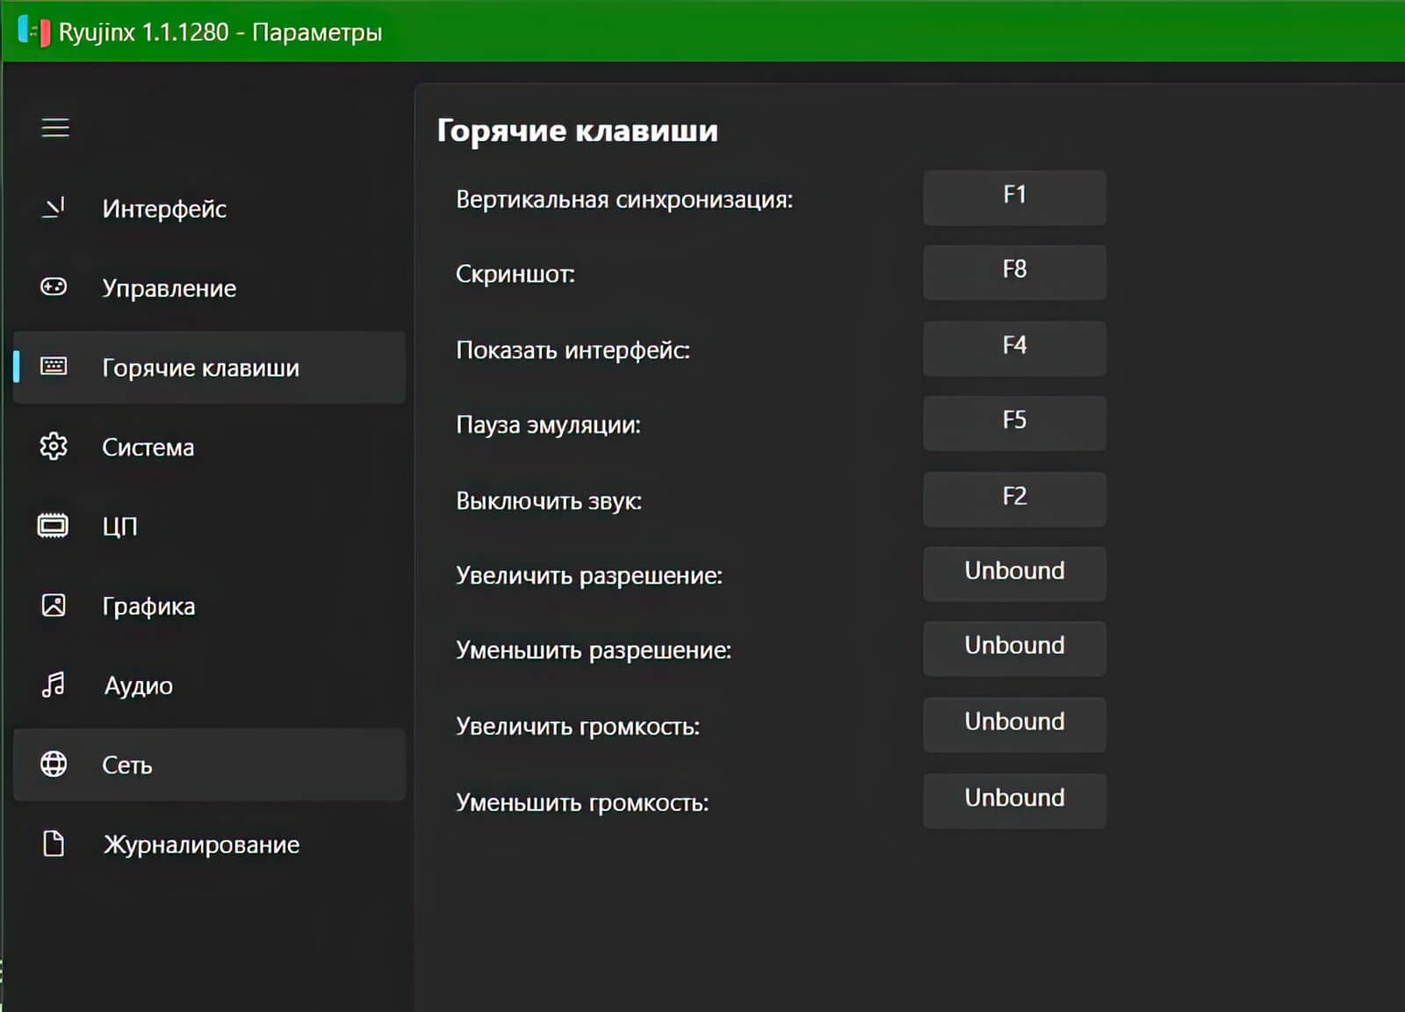Image resolution: width=1405 pixels, height=1012 pixels.
Task: Click the Показать интерфейс label
Action: coord(573,350)
